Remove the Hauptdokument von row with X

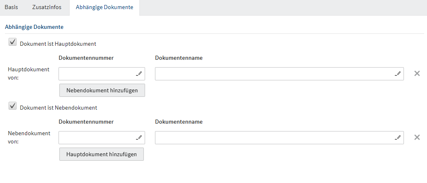point(417,73)
